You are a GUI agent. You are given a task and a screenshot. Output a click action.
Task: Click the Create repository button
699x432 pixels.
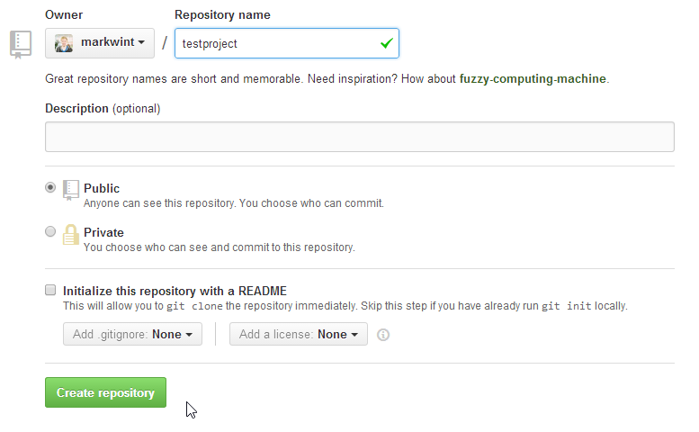tap(105, 392)
